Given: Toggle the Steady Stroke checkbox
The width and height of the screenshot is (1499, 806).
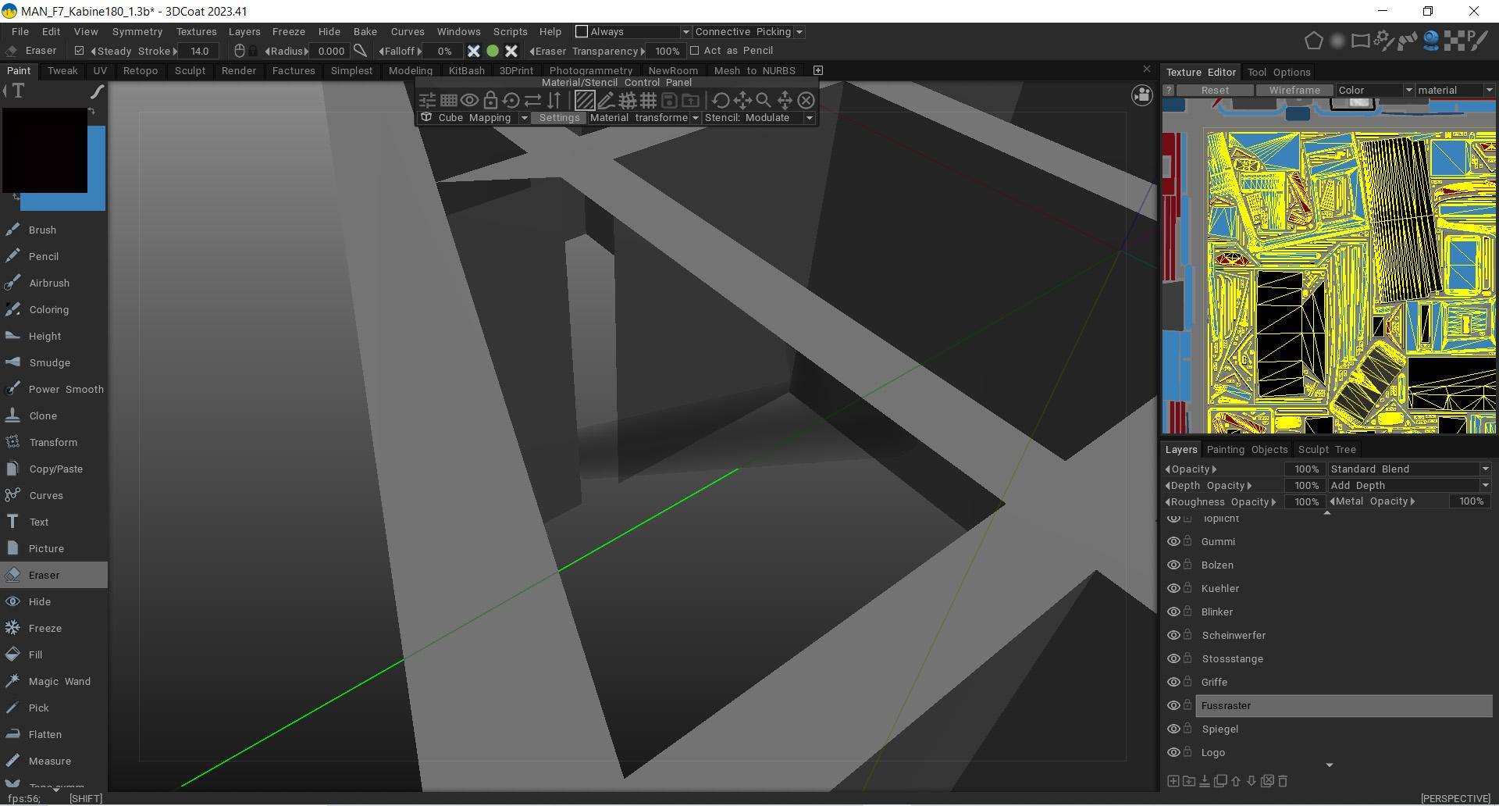Looking at the screenshot, I should 79,51.
